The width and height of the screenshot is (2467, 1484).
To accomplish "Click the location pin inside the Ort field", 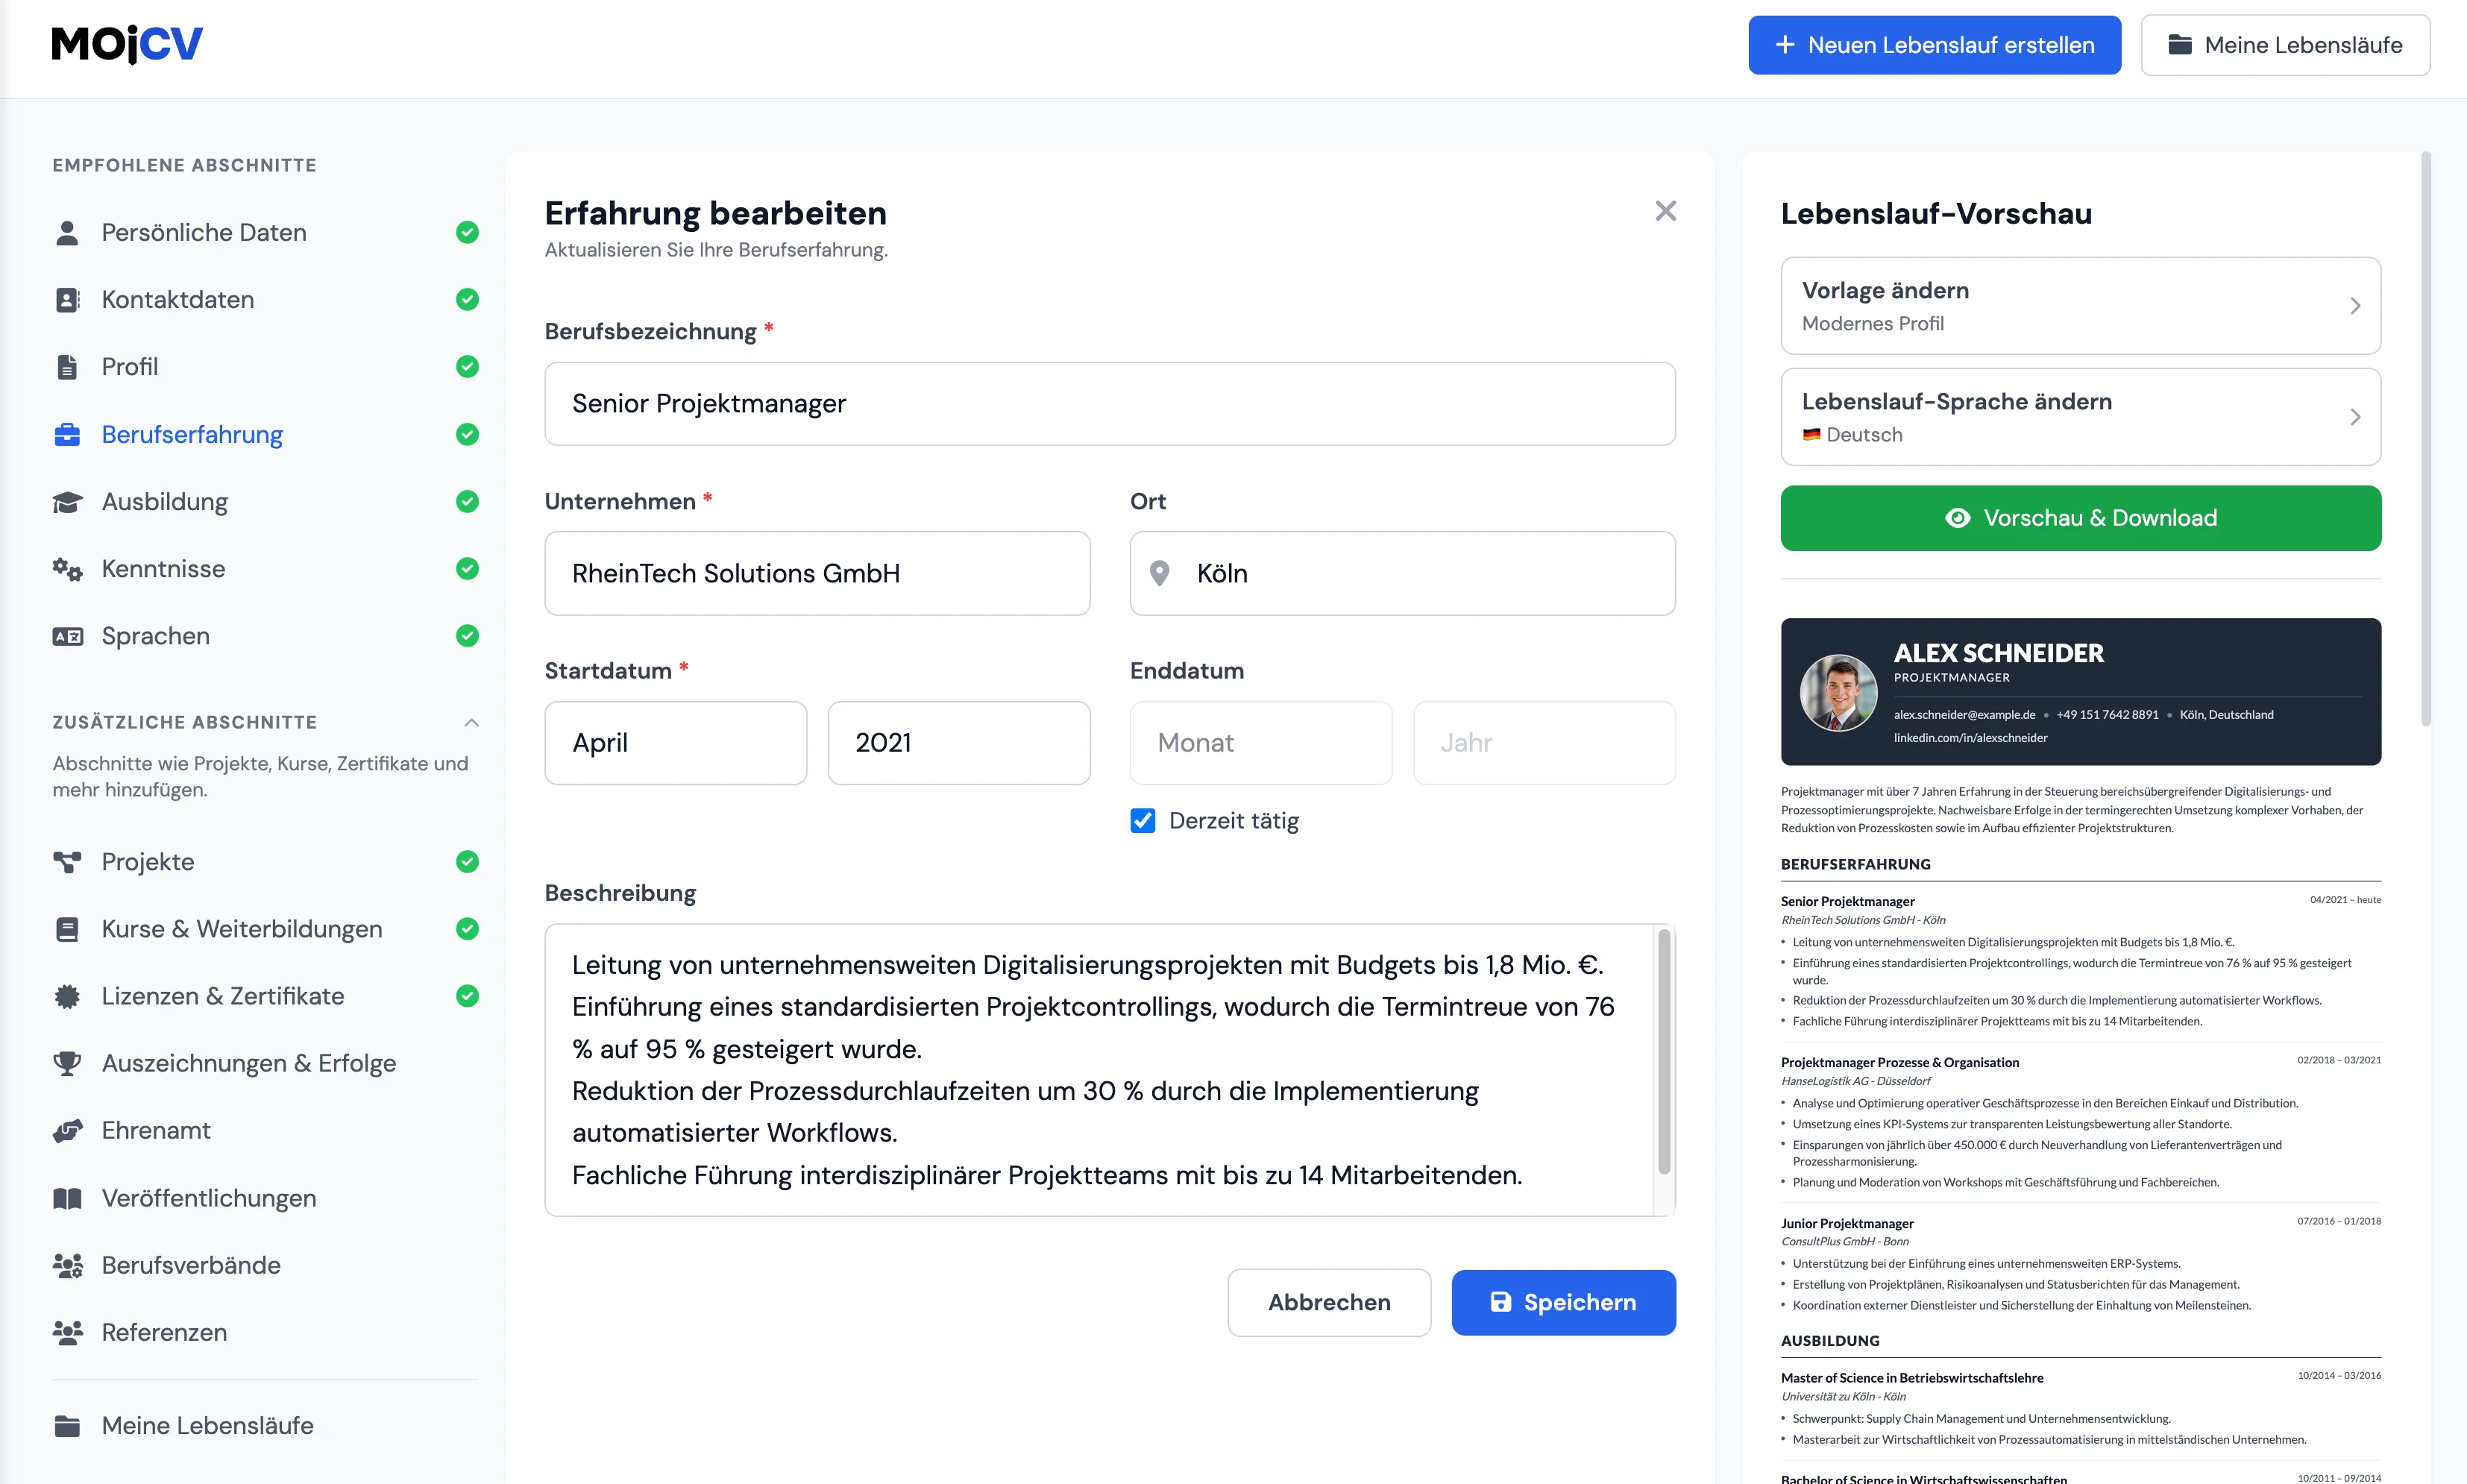I will [1160, 573].
